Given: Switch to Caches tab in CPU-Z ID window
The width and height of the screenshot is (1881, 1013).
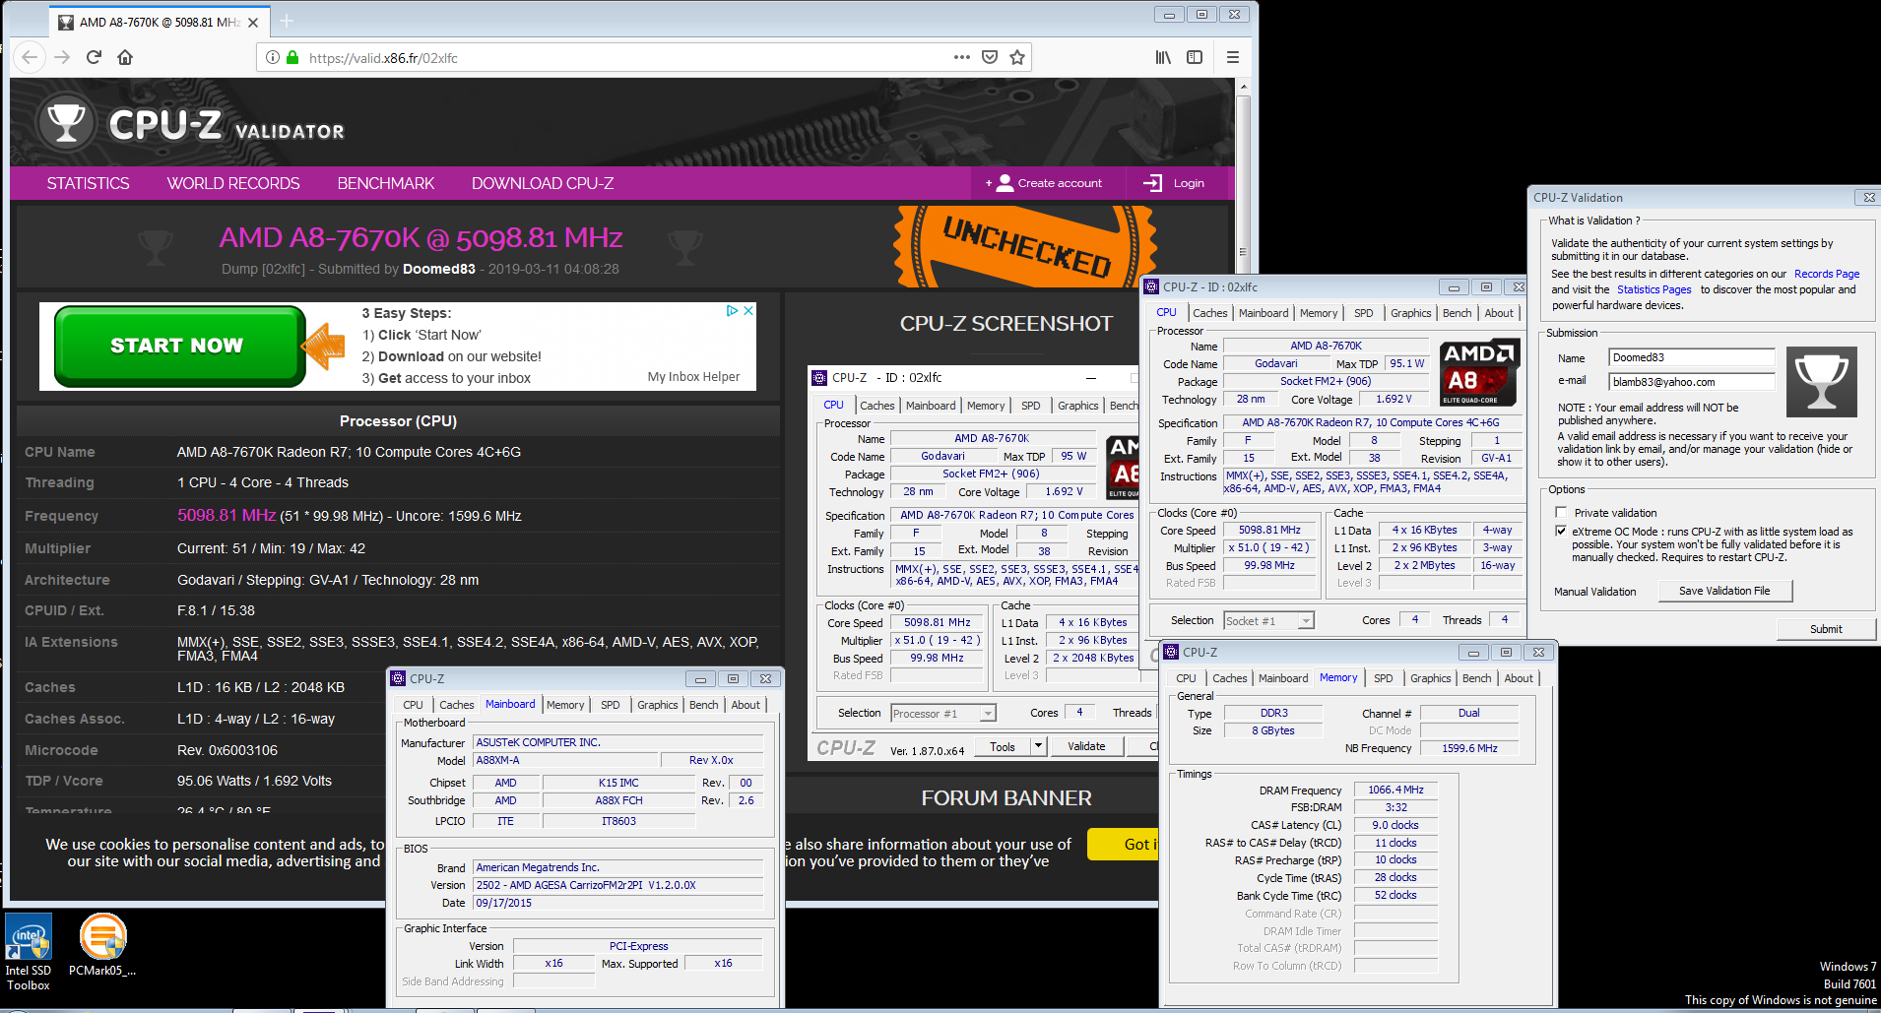Looking at the screenshot, I should pos(1210,313).
